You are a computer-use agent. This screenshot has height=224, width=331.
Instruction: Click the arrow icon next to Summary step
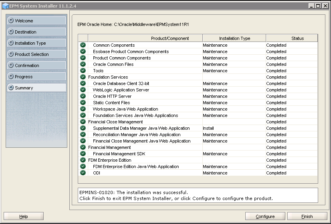coord(11,88)
